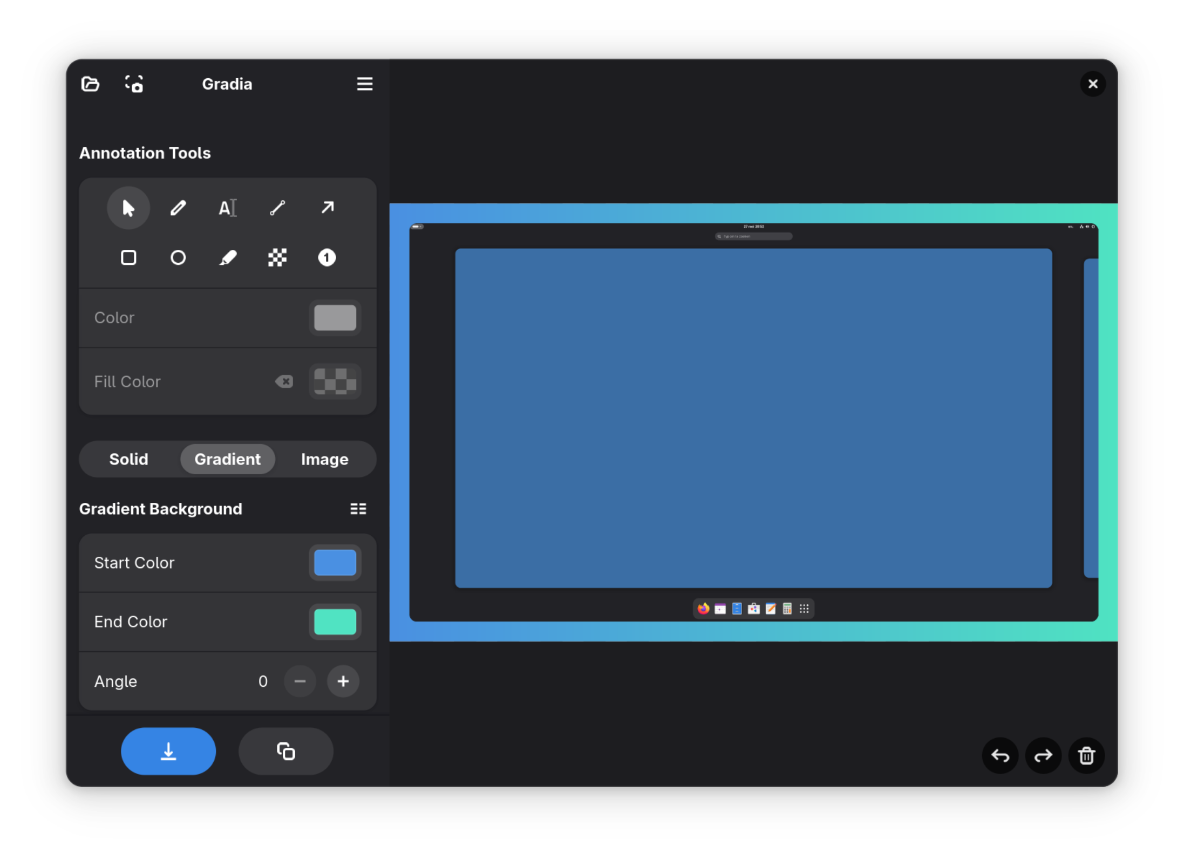Switch background mode to Solid
The image size is (1184, 860).
pyautogui.click(x=128, y=459)
